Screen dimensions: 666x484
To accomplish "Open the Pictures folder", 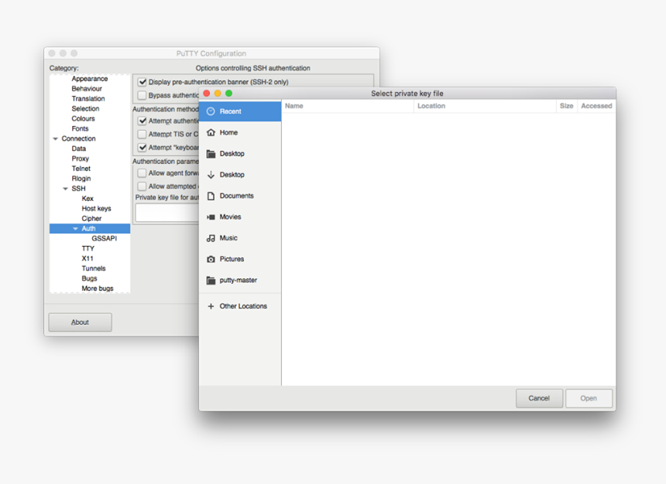I will tap(233, 259).
